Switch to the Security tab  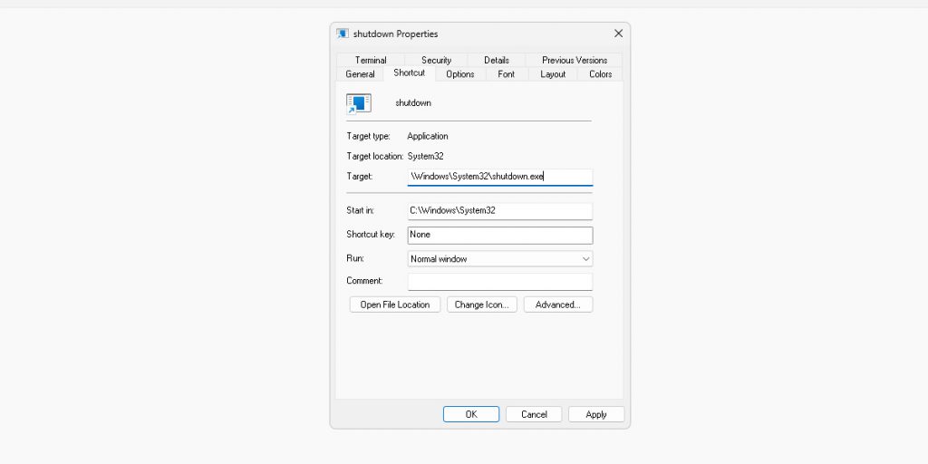436,60
